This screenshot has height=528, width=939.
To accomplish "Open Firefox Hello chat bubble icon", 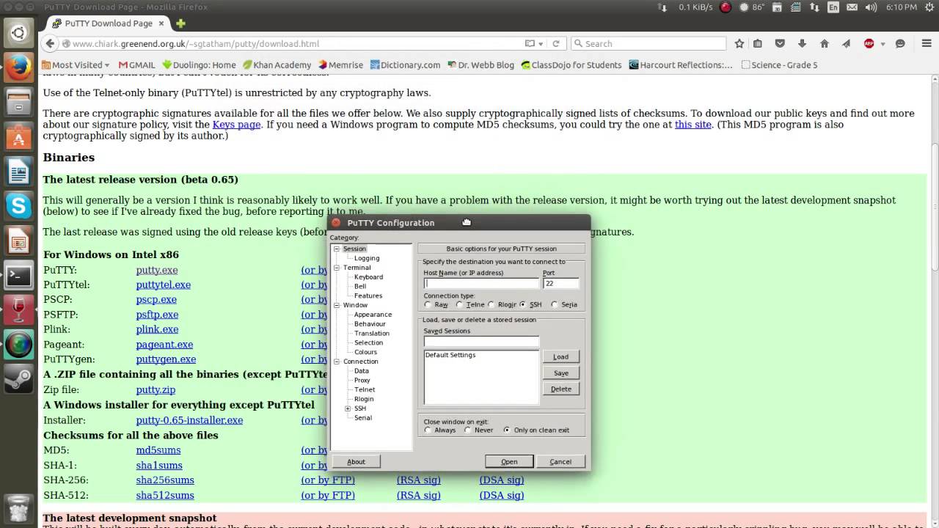I will [901, 44].
